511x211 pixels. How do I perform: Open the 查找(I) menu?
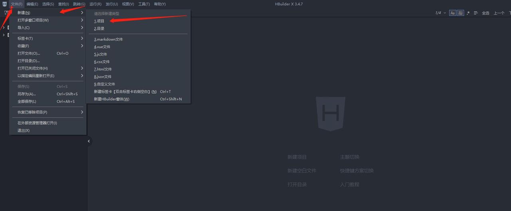[x=63, y=4]
